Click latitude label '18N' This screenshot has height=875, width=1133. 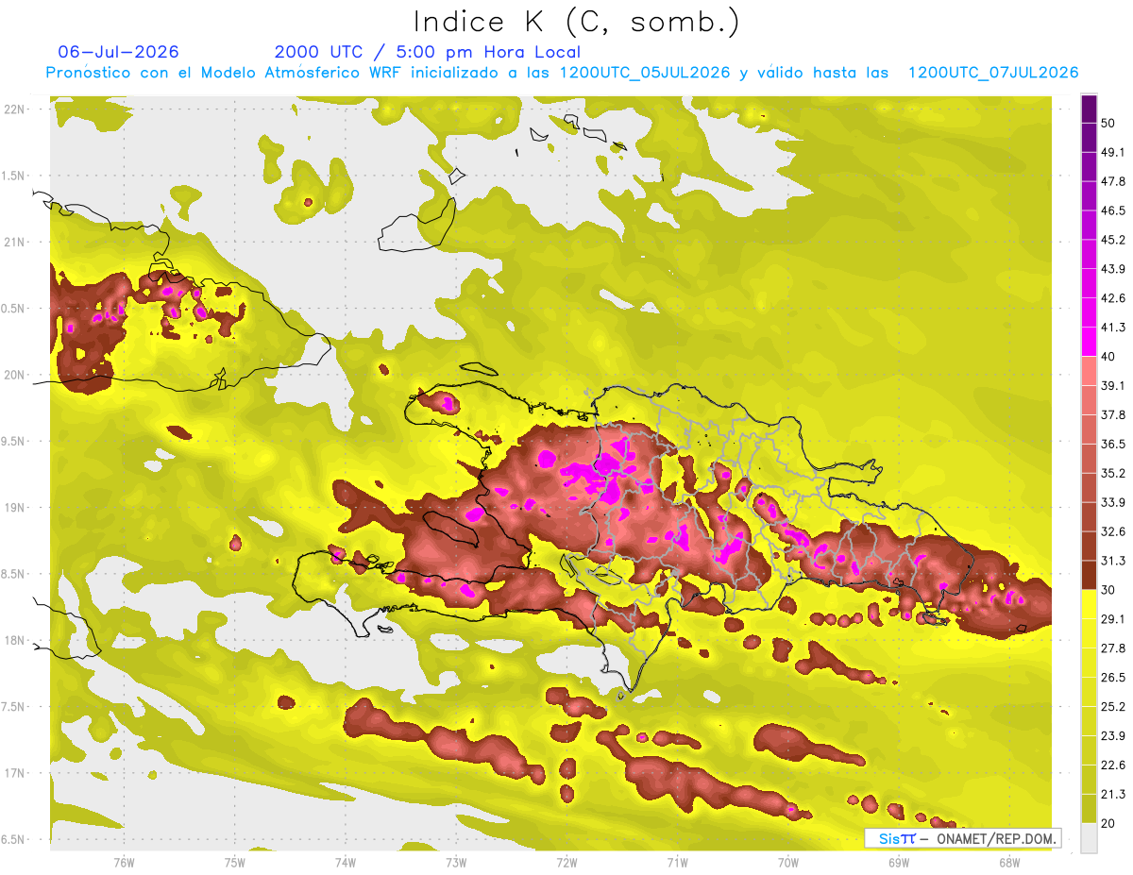click(15, 641)
